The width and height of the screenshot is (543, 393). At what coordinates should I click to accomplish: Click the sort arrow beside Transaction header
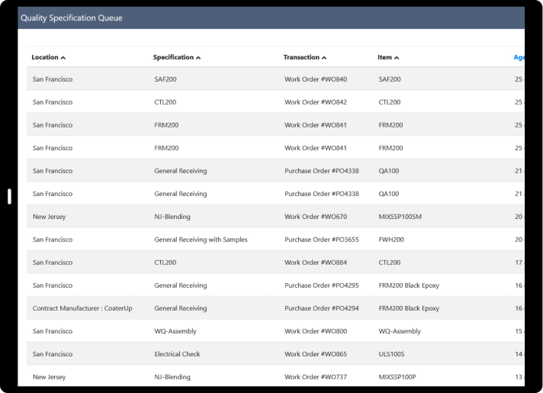tap(324, 58)
